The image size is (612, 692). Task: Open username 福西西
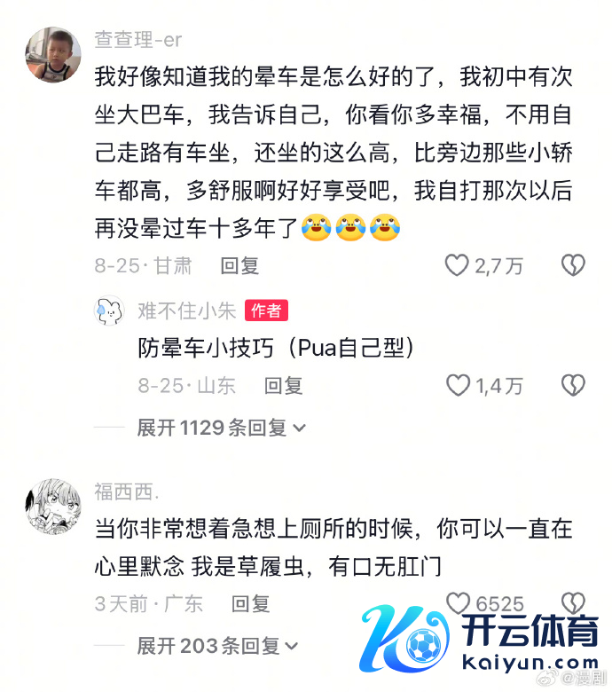pyautogui.click(x=127, y=491)
